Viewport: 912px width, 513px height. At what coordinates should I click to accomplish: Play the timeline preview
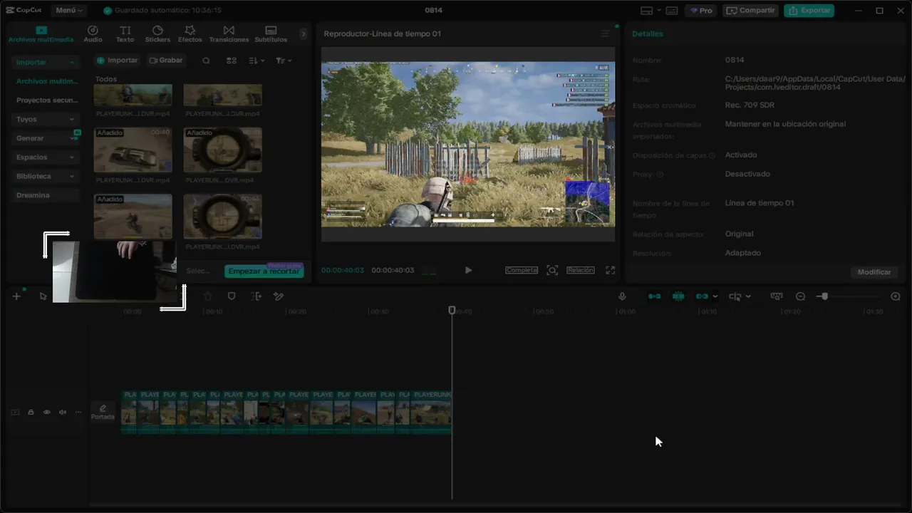(x=468, y=270)
